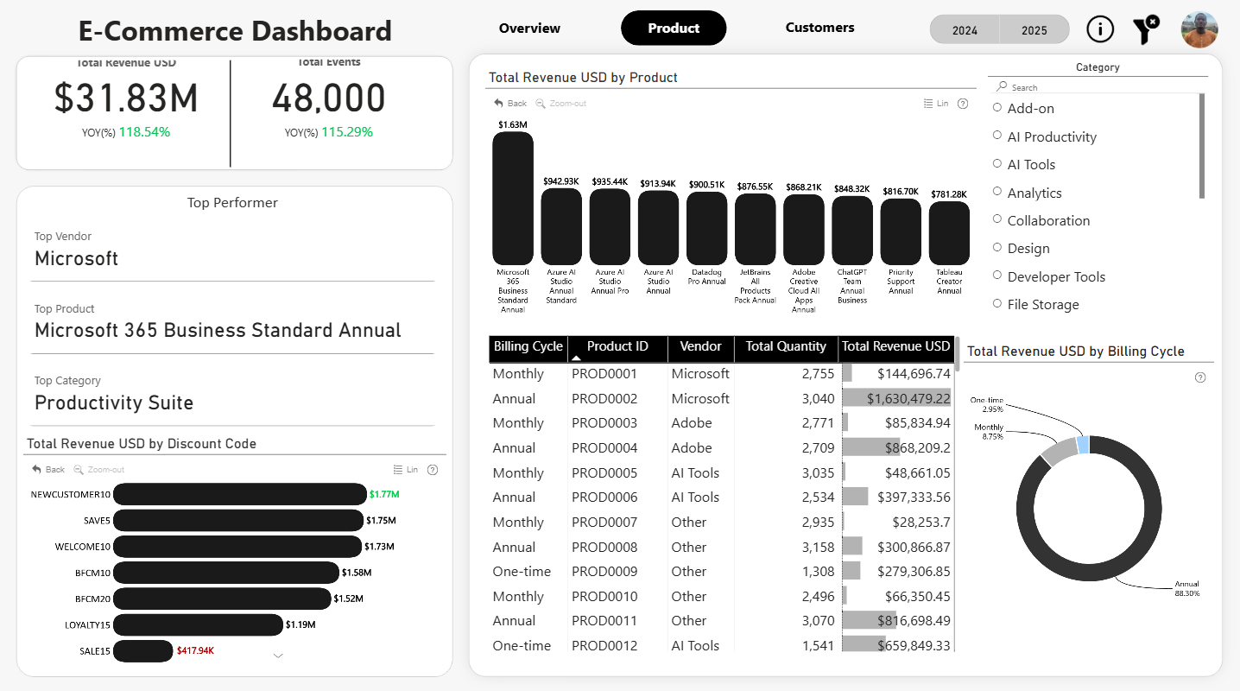Click Zoom-out in the Discount Code chart

pos(99,470)
